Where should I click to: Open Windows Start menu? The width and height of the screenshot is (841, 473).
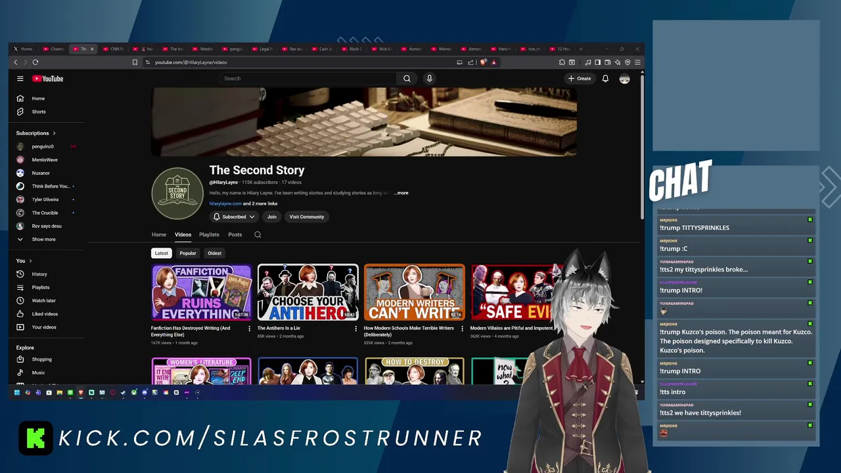[17, 392]
